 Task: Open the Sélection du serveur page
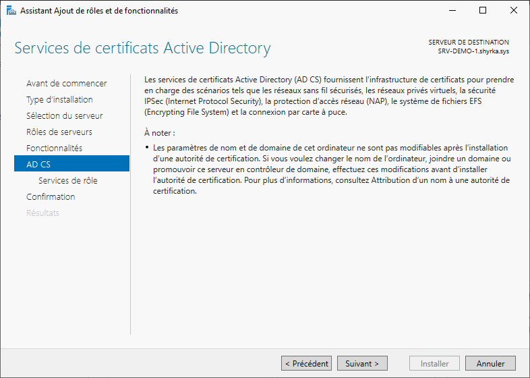(x=64, y=116)
